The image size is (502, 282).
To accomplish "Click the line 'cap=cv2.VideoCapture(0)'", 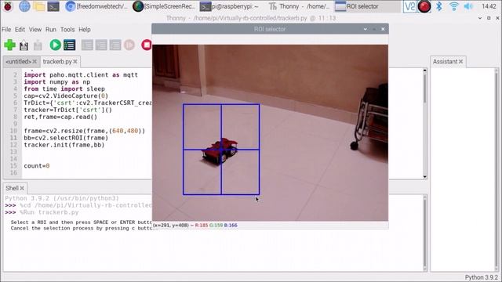I will [x=66, y=96].
